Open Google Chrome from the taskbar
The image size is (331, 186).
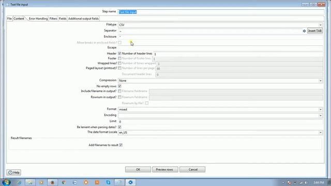64,182
